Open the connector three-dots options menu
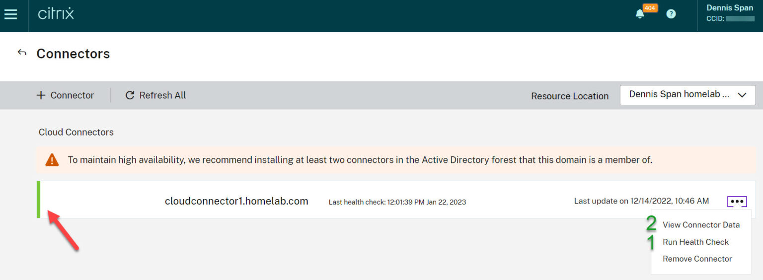Image resolution: width=763 pixels, height=280 pixels. pos(737,202)
